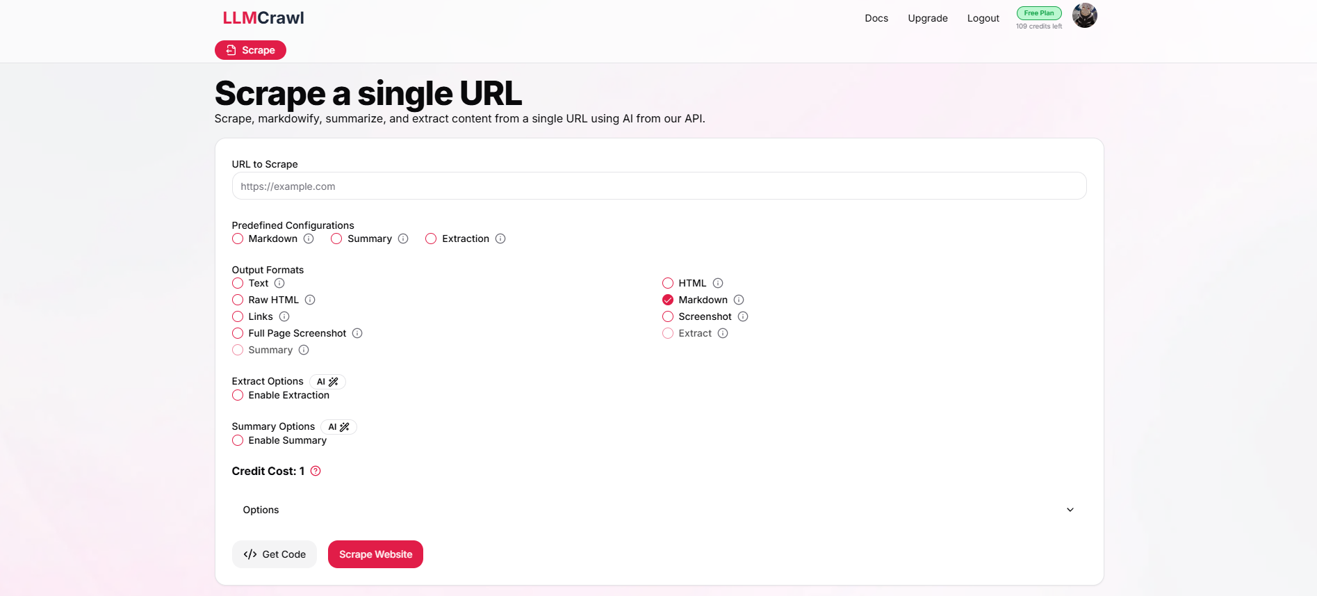Show info for Text output format

(x=279, y=283)
